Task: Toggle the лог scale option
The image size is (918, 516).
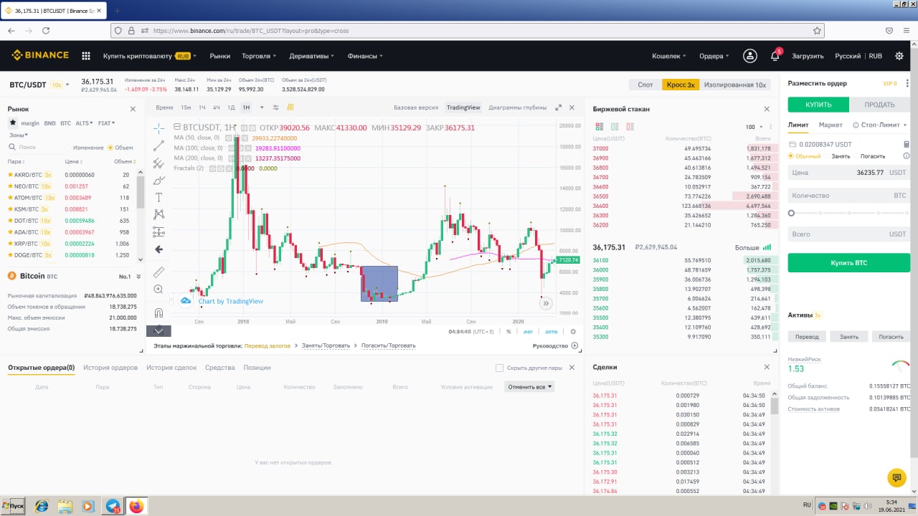Action: pyautogui.click(x=529, y=331)
